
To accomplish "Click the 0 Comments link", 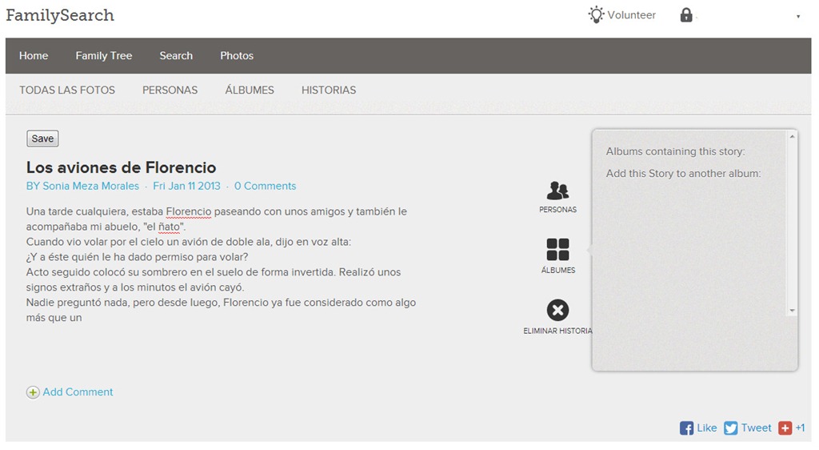I will point(265,186).
